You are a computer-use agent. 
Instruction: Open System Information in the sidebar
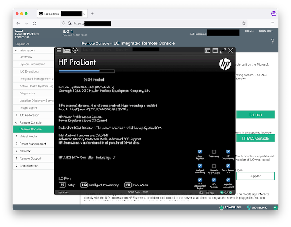32,64
